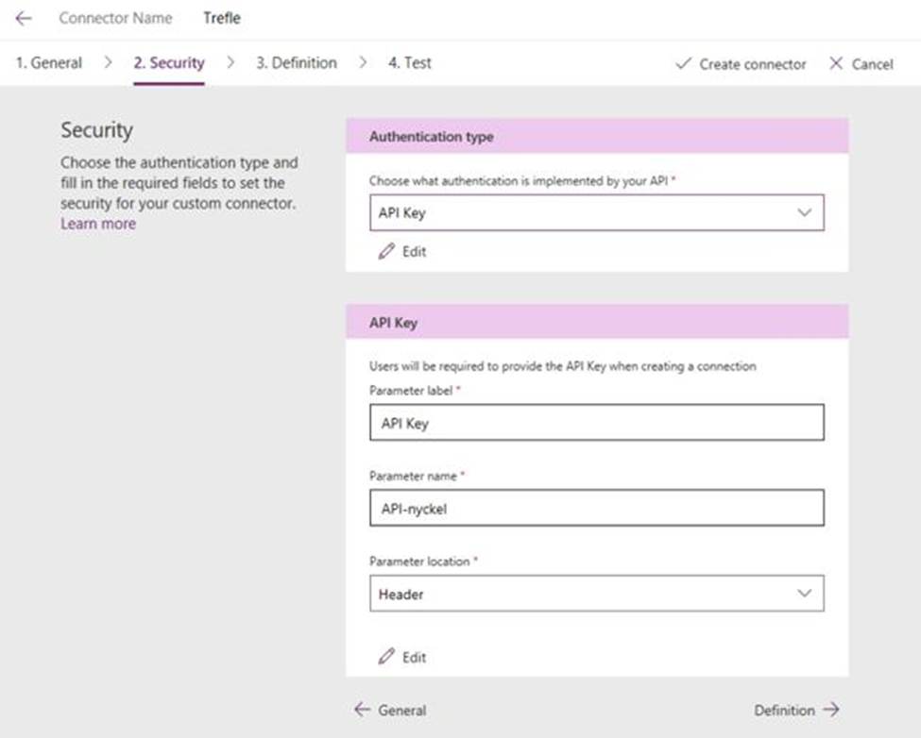Click the right arrow beside Definition at bottom
The height and width of the screenshot is (738, 921).
pyautogui.click(x=830, y=710)
